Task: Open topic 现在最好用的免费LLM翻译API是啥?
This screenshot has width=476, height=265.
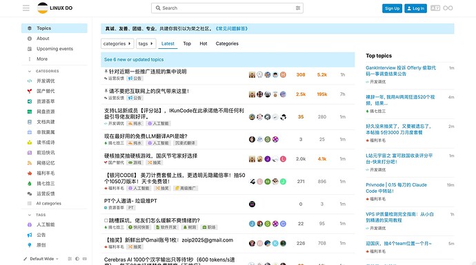Action: (146, 136)
